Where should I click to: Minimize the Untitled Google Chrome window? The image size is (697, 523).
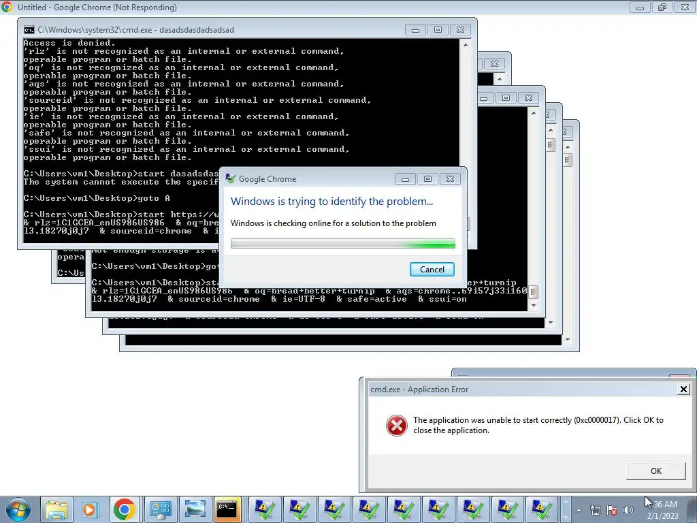click(640, 7)
